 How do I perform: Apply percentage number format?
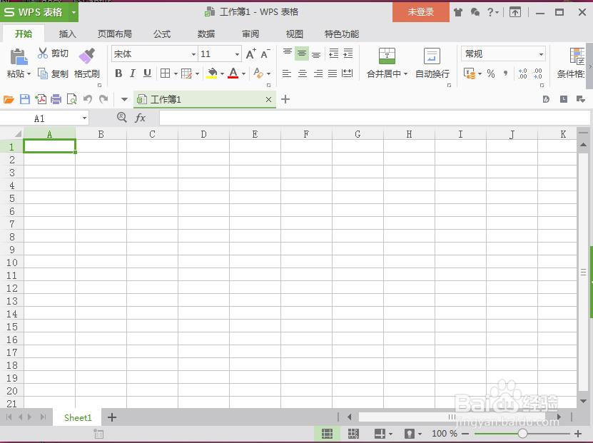point(490,73)
